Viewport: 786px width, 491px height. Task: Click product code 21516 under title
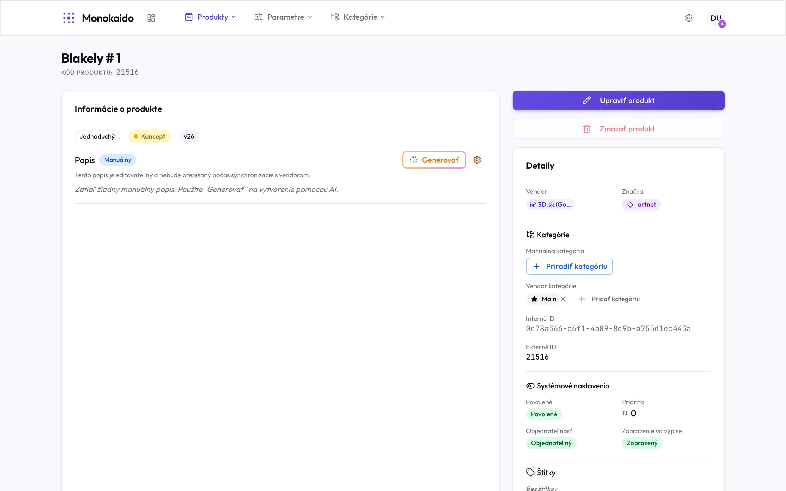[127, 72]
